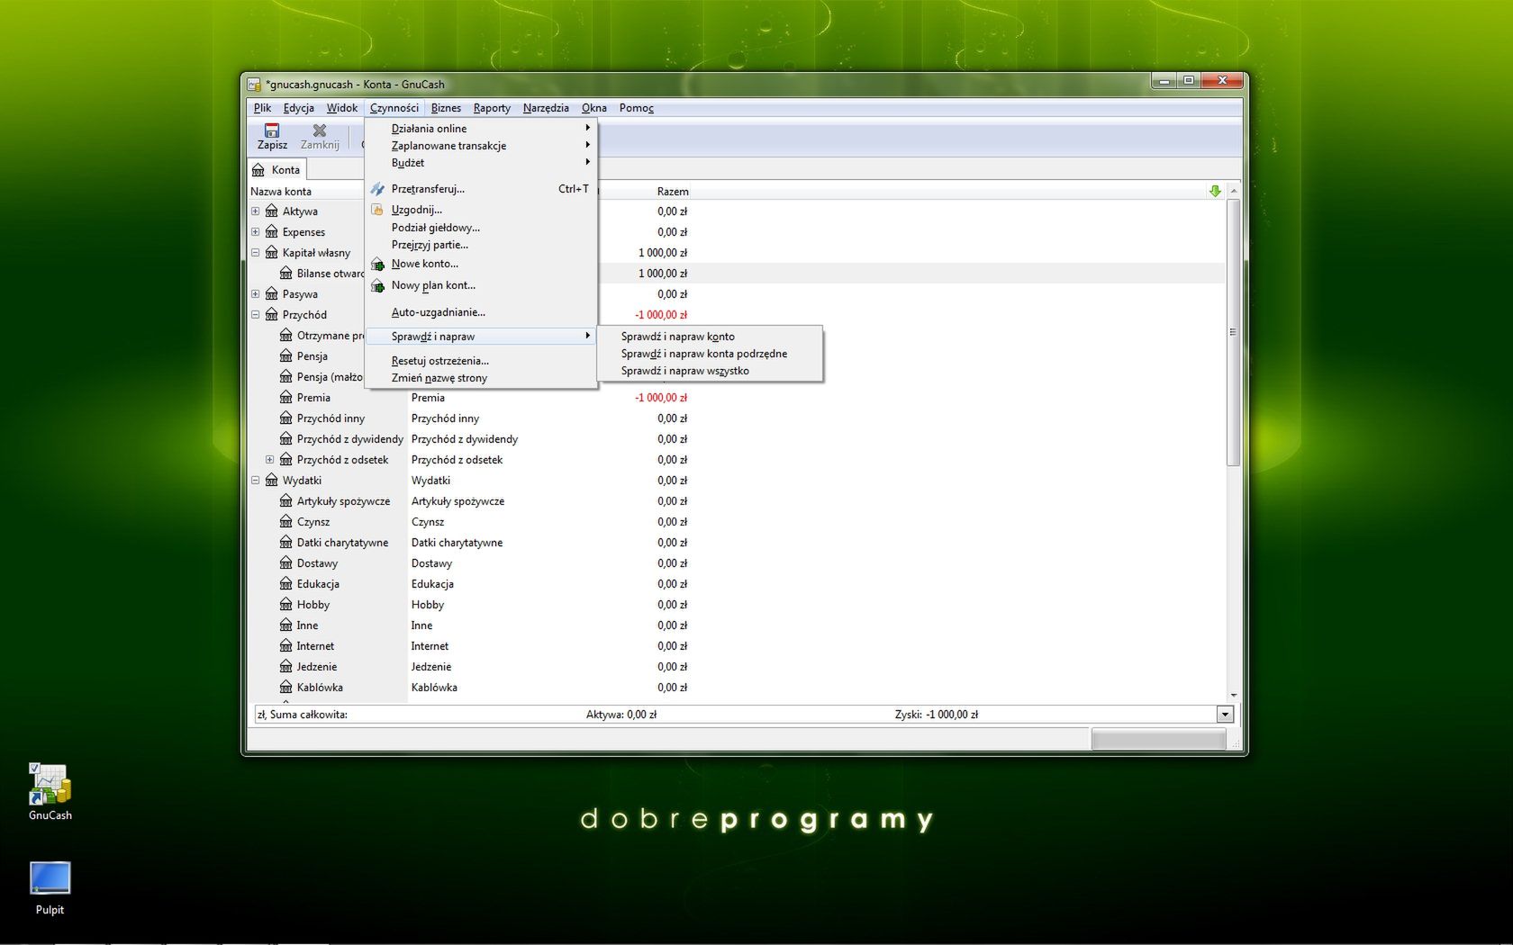Viewport: 1513px width, 945px height.
Task: Open the Plik menu
Action: pyautogui.click(x=262, y=108)
